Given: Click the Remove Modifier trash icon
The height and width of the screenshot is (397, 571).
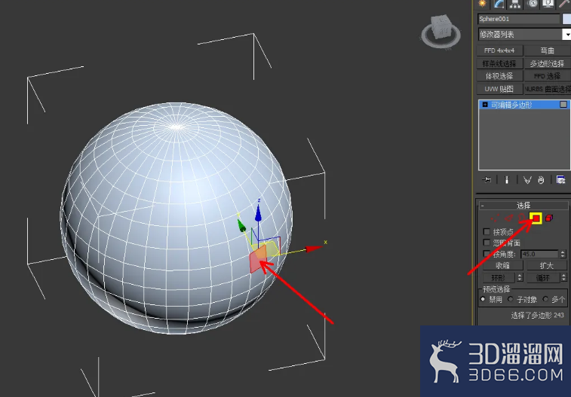Looking at the screenshot, I should tap(541, 179).
